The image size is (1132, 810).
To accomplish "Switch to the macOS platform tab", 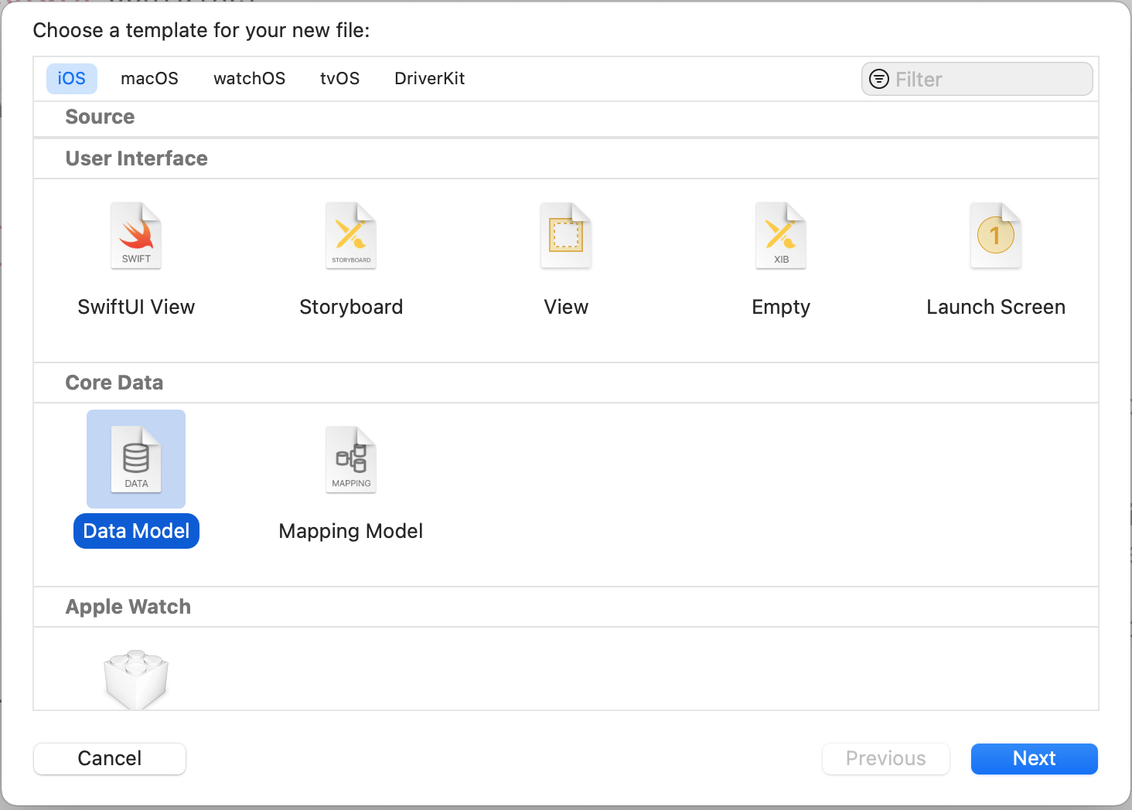I will point(149,78).
